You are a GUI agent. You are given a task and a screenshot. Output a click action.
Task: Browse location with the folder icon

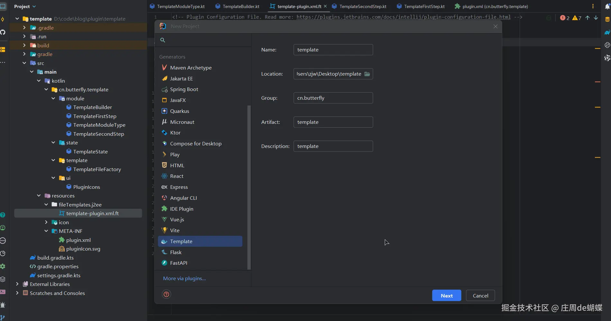(x=367, y=74)
